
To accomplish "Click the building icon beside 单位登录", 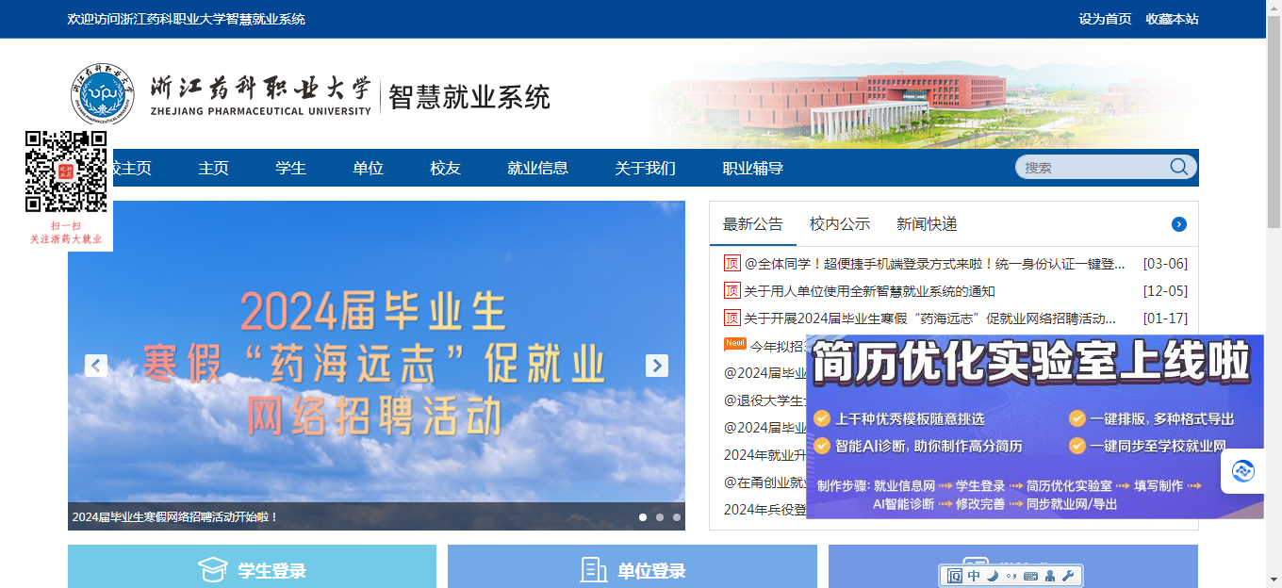I will click(594, 570).
